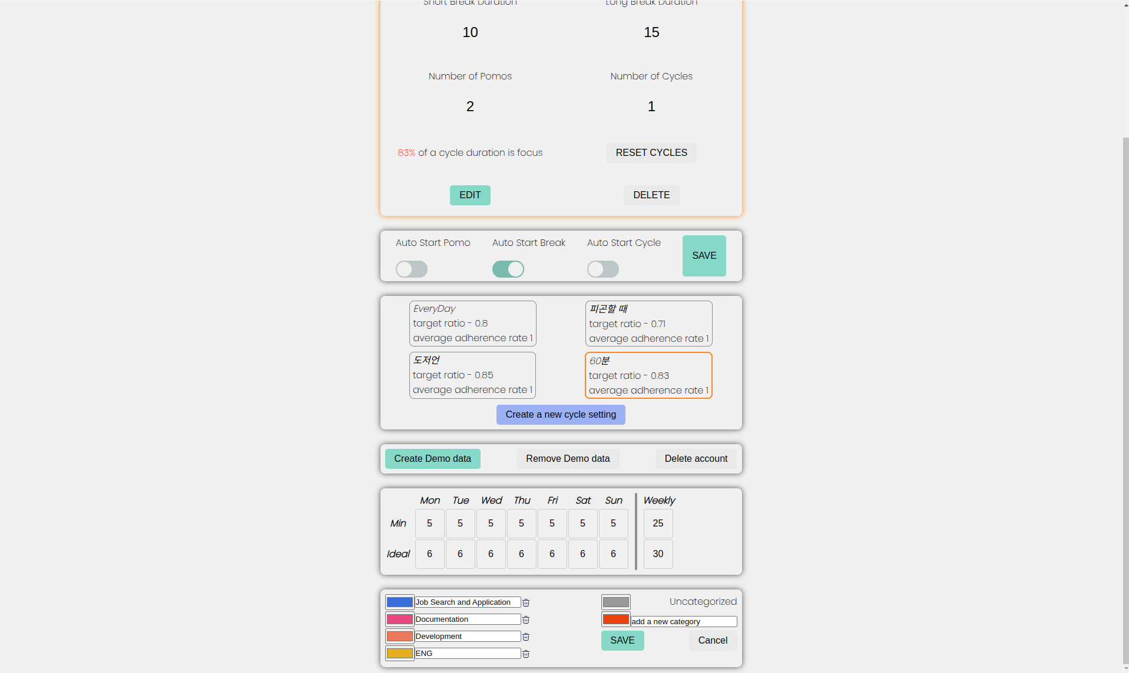Create a new cycle setting
1129x673 pixels.
560,414
